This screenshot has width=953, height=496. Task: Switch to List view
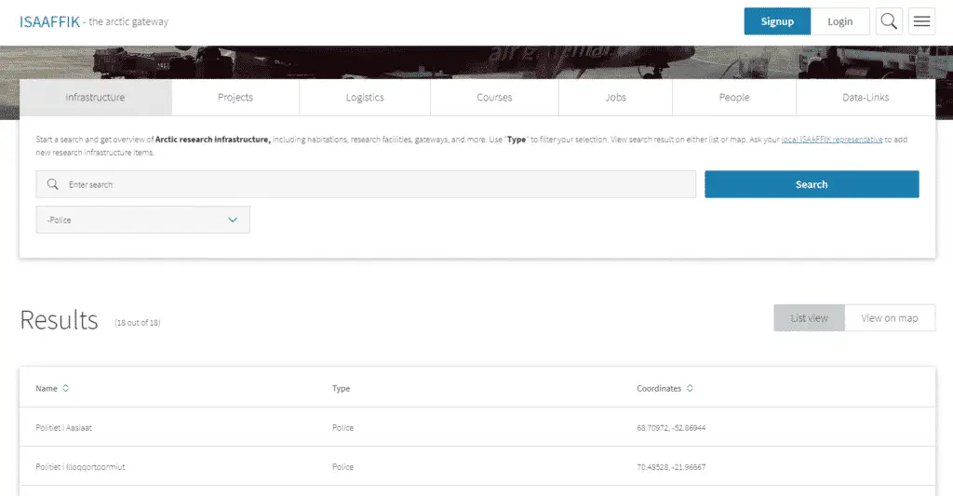[809, 318]
